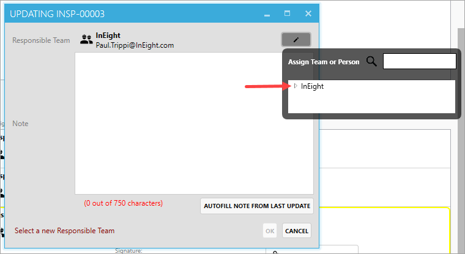
Task: Click the pencil edit Responsible Team button
Action: click(296, 39)
